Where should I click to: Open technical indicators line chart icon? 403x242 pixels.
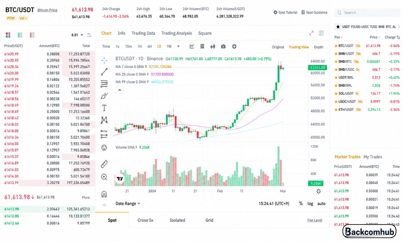click(x=192, y=46)
